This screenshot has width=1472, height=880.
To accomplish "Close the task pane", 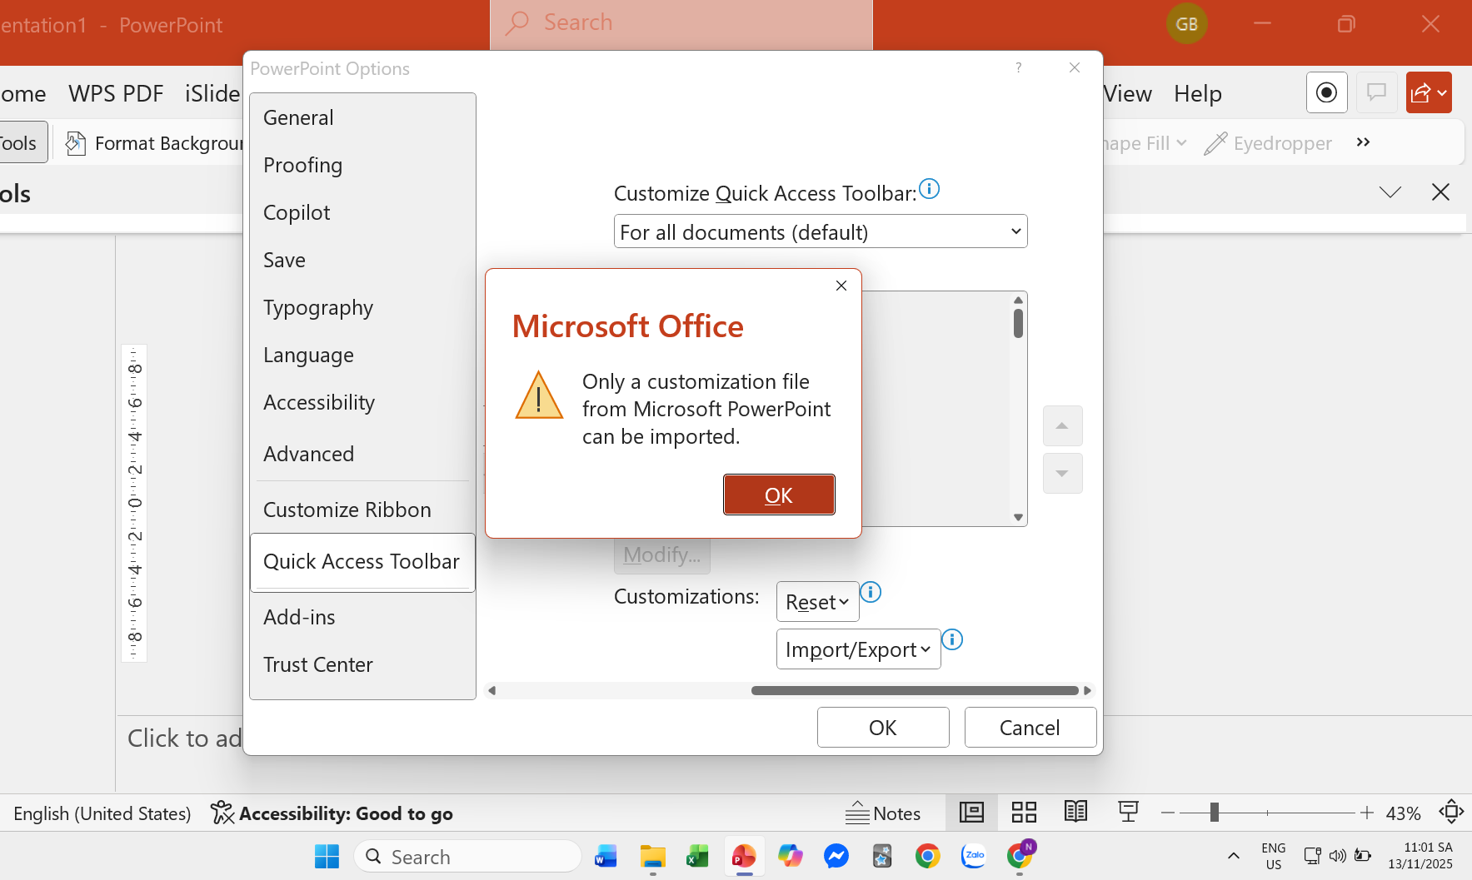I will point(1440,192).
